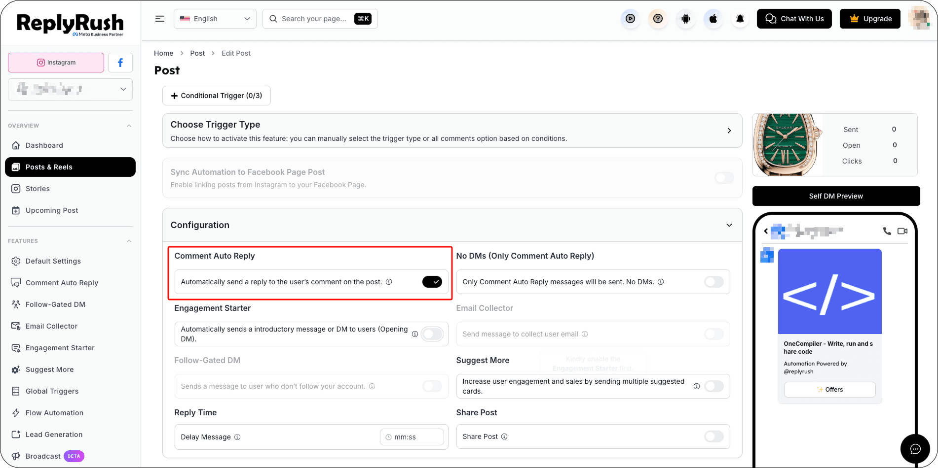Click the Self DM Preview button
This screenshot has width=938, height=468.
(x=836, y=196)
